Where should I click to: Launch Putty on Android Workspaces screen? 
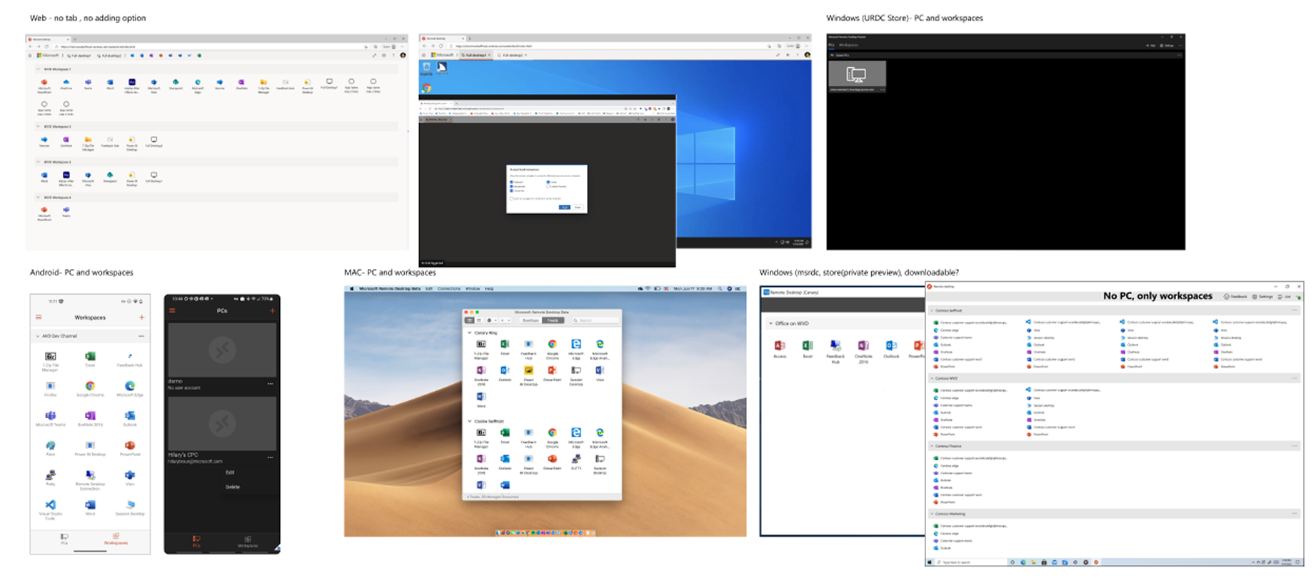[50, 477]
